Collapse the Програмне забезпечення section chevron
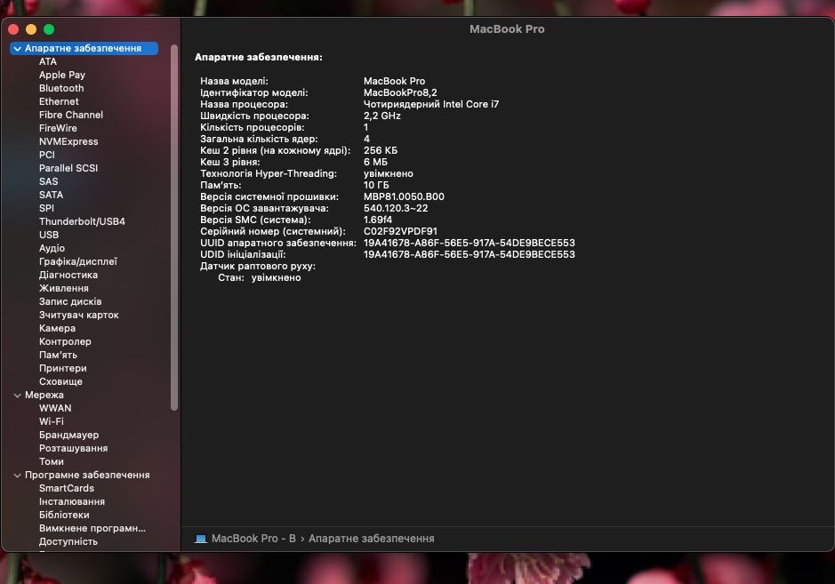 click(x=18, y=475)
